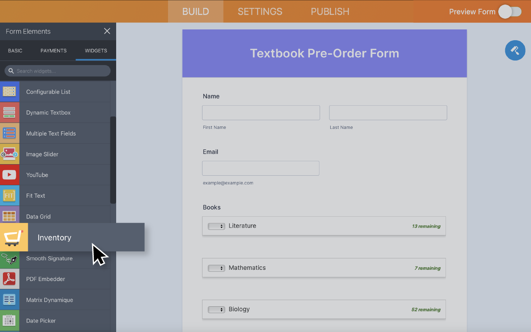Viewport: 531px width, 332px height.
Task: Switch to the BASIC elements tab
Action: [15, 50]
